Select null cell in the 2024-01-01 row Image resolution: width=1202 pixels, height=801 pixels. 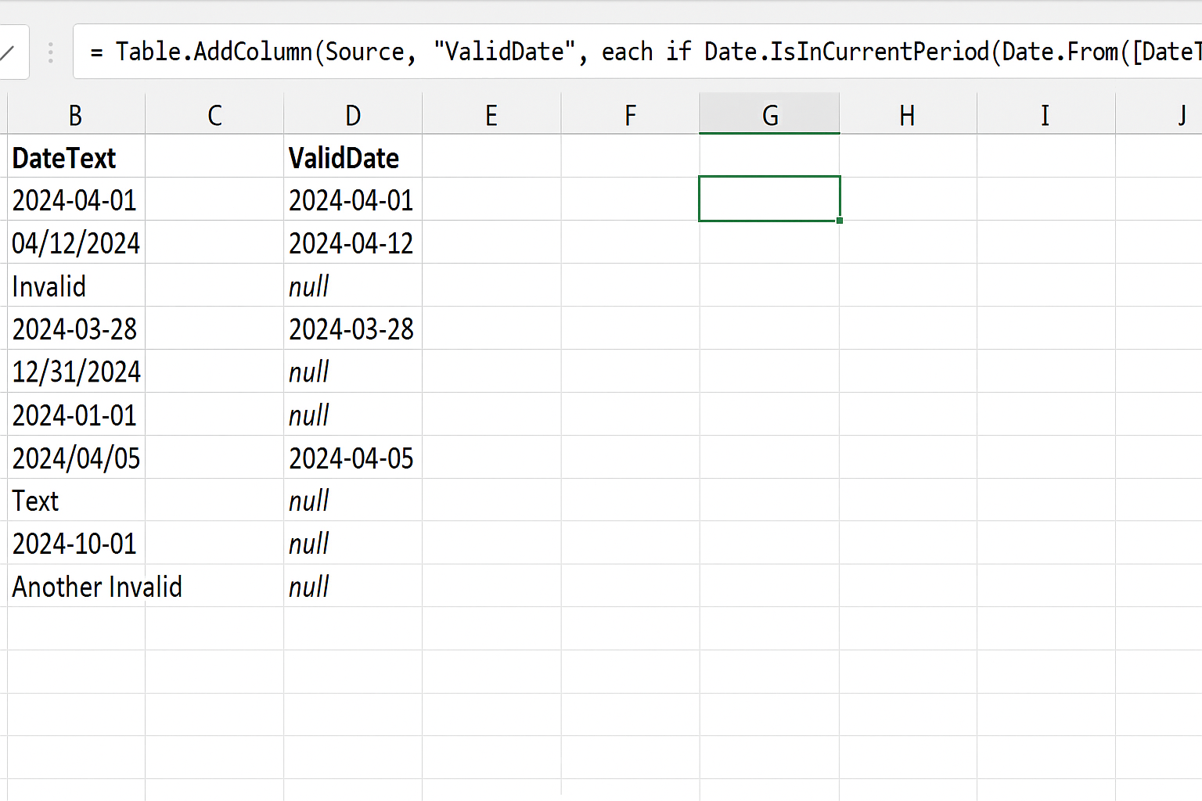(353, 415)
